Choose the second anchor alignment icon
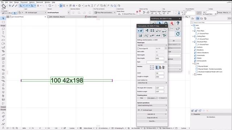Screen dimensions: 232x130 click(160, 68)
